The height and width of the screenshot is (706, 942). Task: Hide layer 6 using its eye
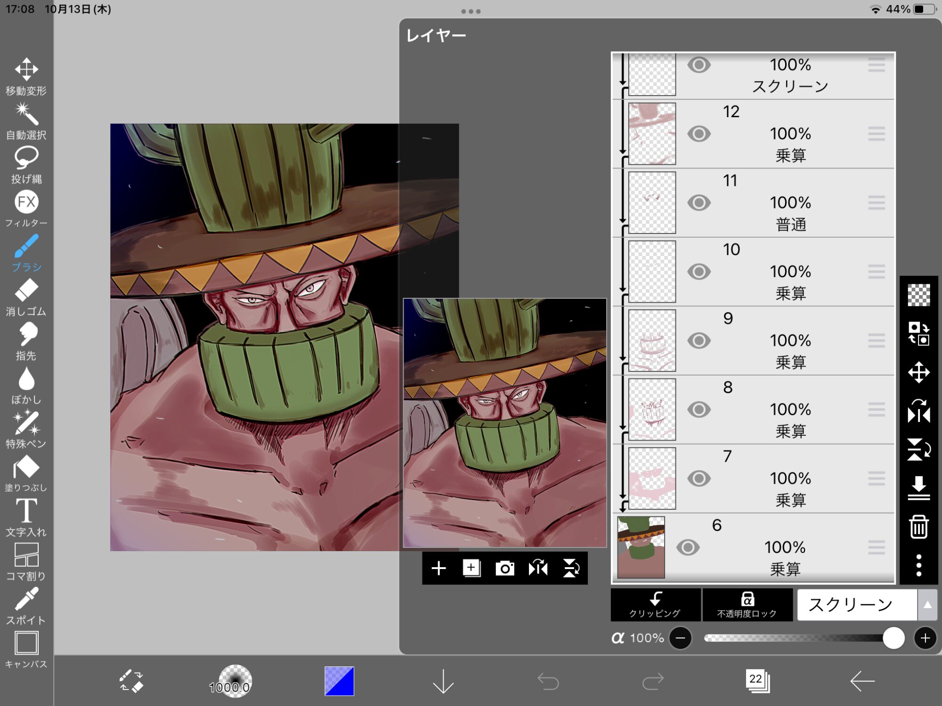coord(688,547)
